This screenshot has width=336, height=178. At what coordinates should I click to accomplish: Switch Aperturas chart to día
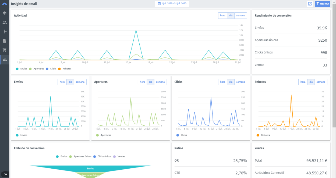tap(150, 82)
